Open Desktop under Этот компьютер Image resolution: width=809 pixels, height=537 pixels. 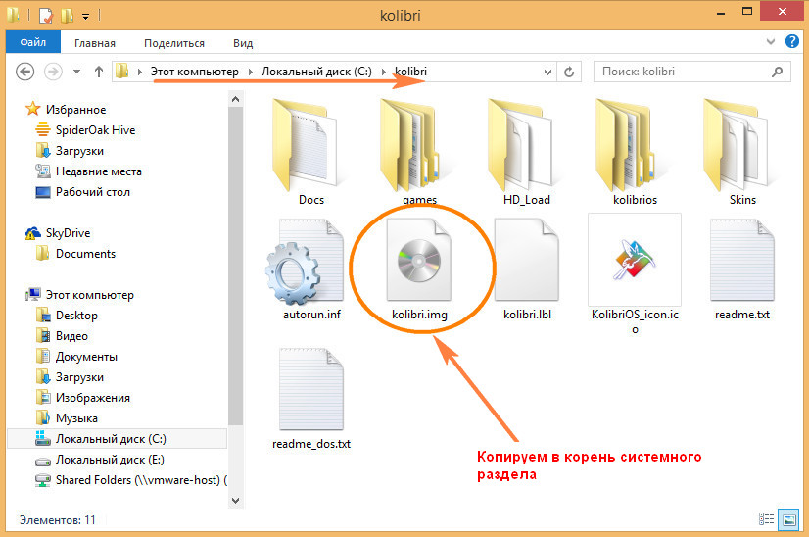pos(76,316)
